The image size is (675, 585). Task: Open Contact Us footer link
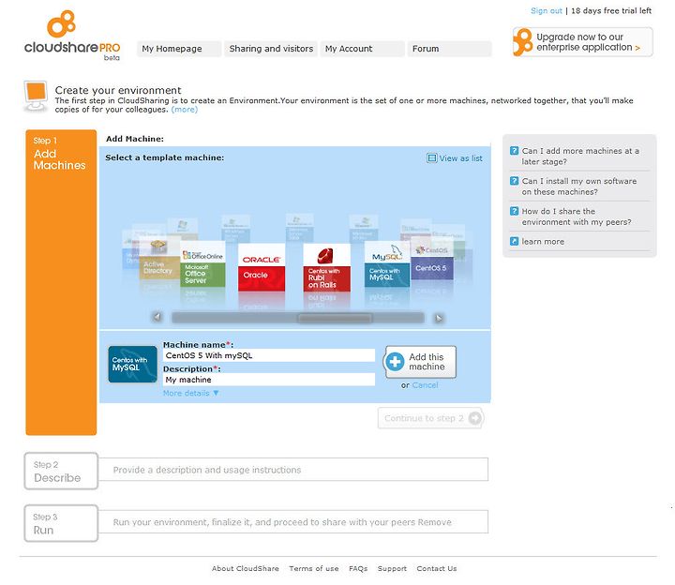(x=437, y=568)
